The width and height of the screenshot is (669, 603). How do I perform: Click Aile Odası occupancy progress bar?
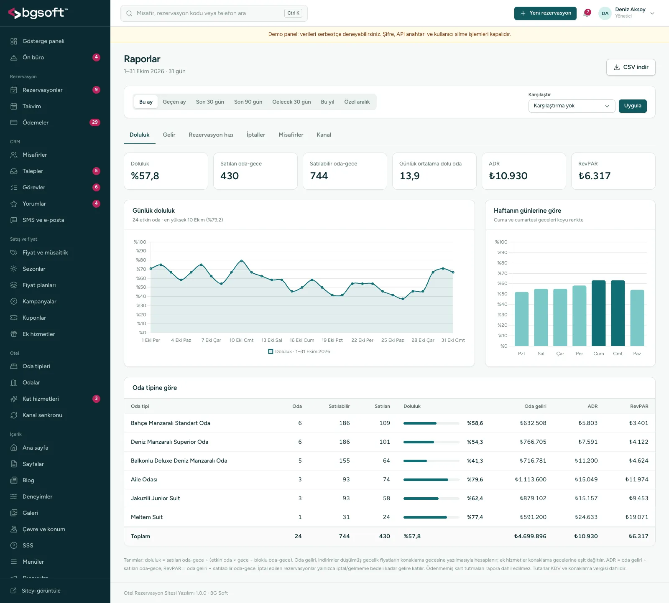click(x=431, y=480)
